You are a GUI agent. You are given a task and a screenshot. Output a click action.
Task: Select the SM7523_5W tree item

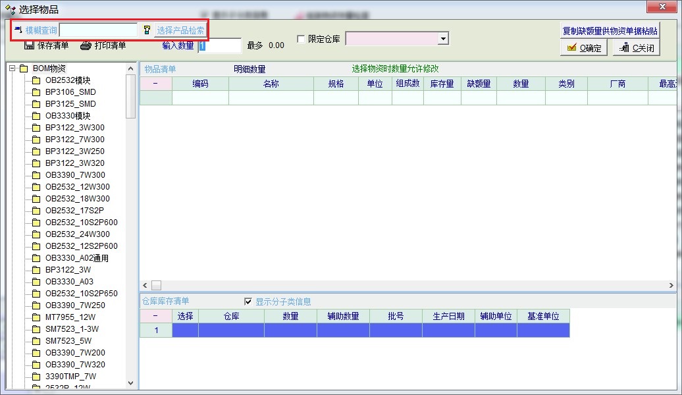(68, 341)
